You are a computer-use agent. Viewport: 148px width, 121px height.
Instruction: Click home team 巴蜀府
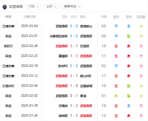coord(63,106)
